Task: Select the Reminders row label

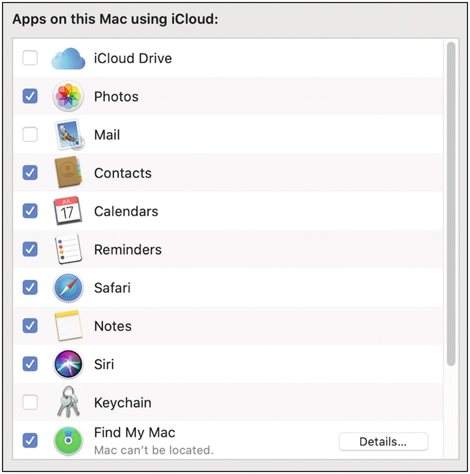Action: [x=128, y=250]
